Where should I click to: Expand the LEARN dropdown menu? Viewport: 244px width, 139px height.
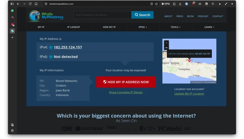coord(209,27)
